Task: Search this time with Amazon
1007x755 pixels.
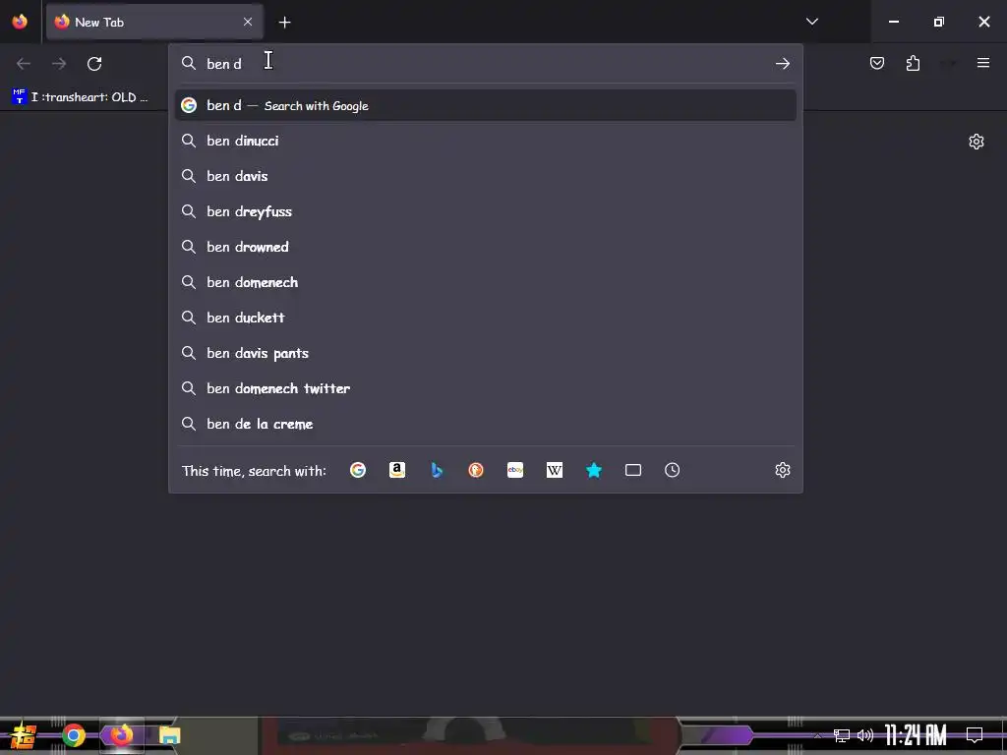Action: tap(397, 470)
